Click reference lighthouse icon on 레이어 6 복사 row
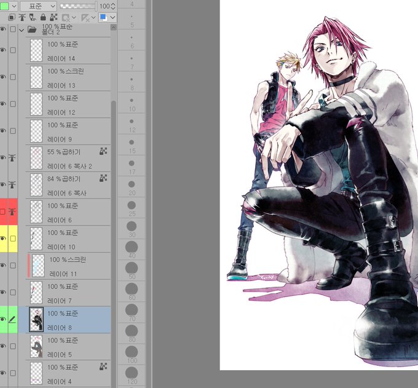Image resolution: width=418 pixels, height=388 pixels. pyautogui.click(x=12, y=184)
